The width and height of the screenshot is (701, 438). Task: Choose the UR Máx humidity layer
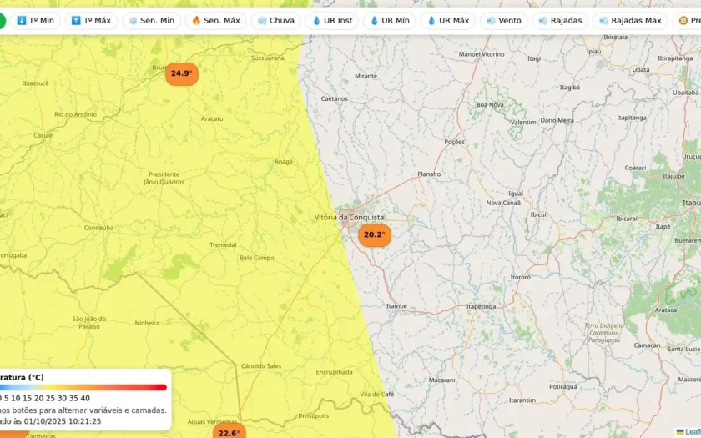[447, 21]
